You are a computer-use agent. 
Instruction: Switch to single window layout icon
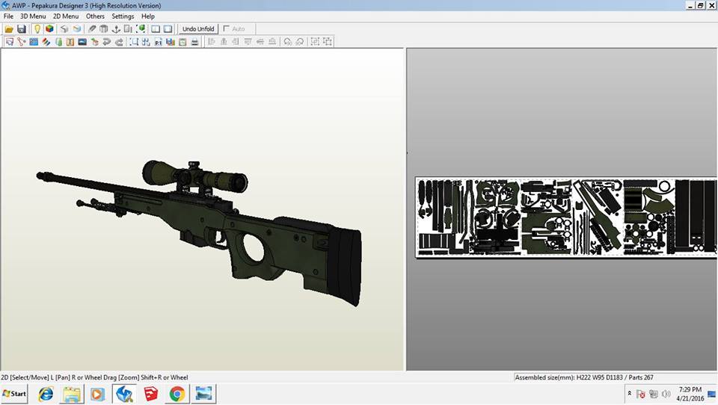click(x=168, y=29)
